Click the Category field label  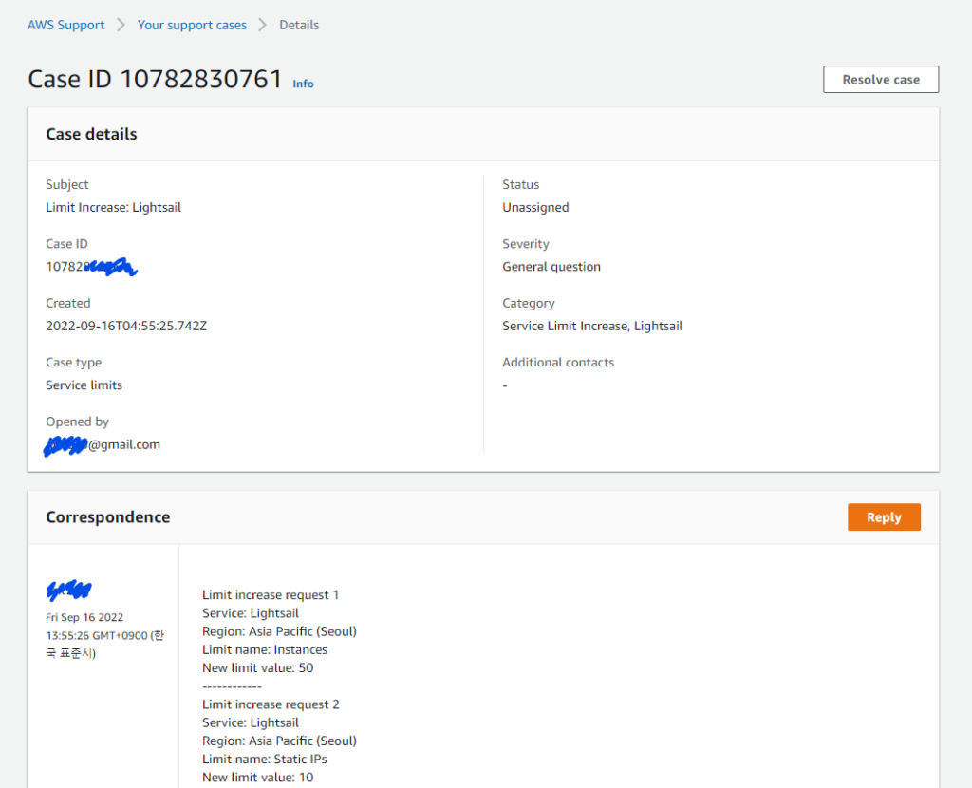528,303
